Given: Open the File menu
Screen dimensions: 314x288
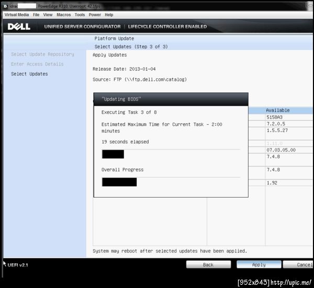Looking at the screenshot, I should (36, 15).
